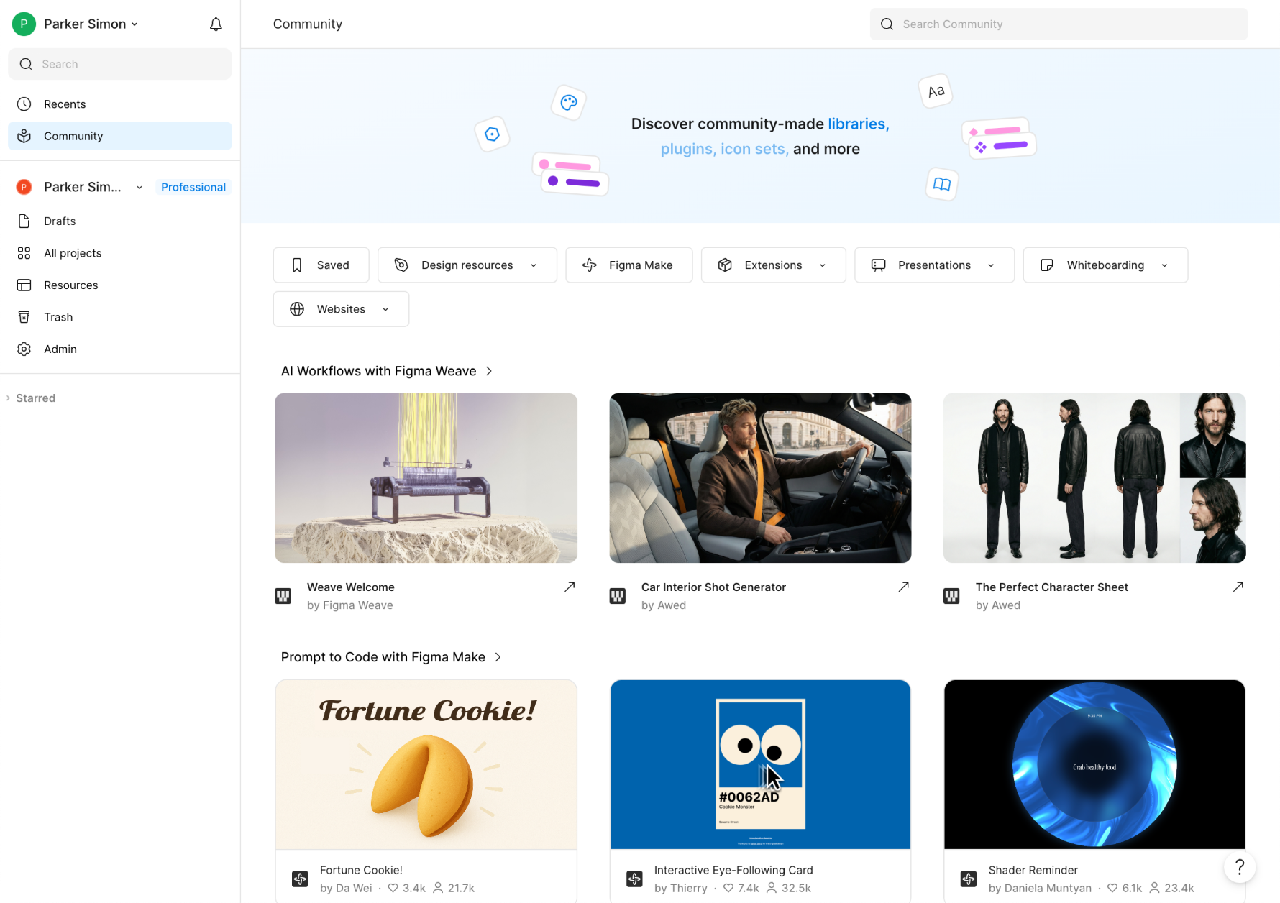Click The Perfect Character Sheet arrow icon
The height and width of the screenshot is (903, 1280).
1238,587
